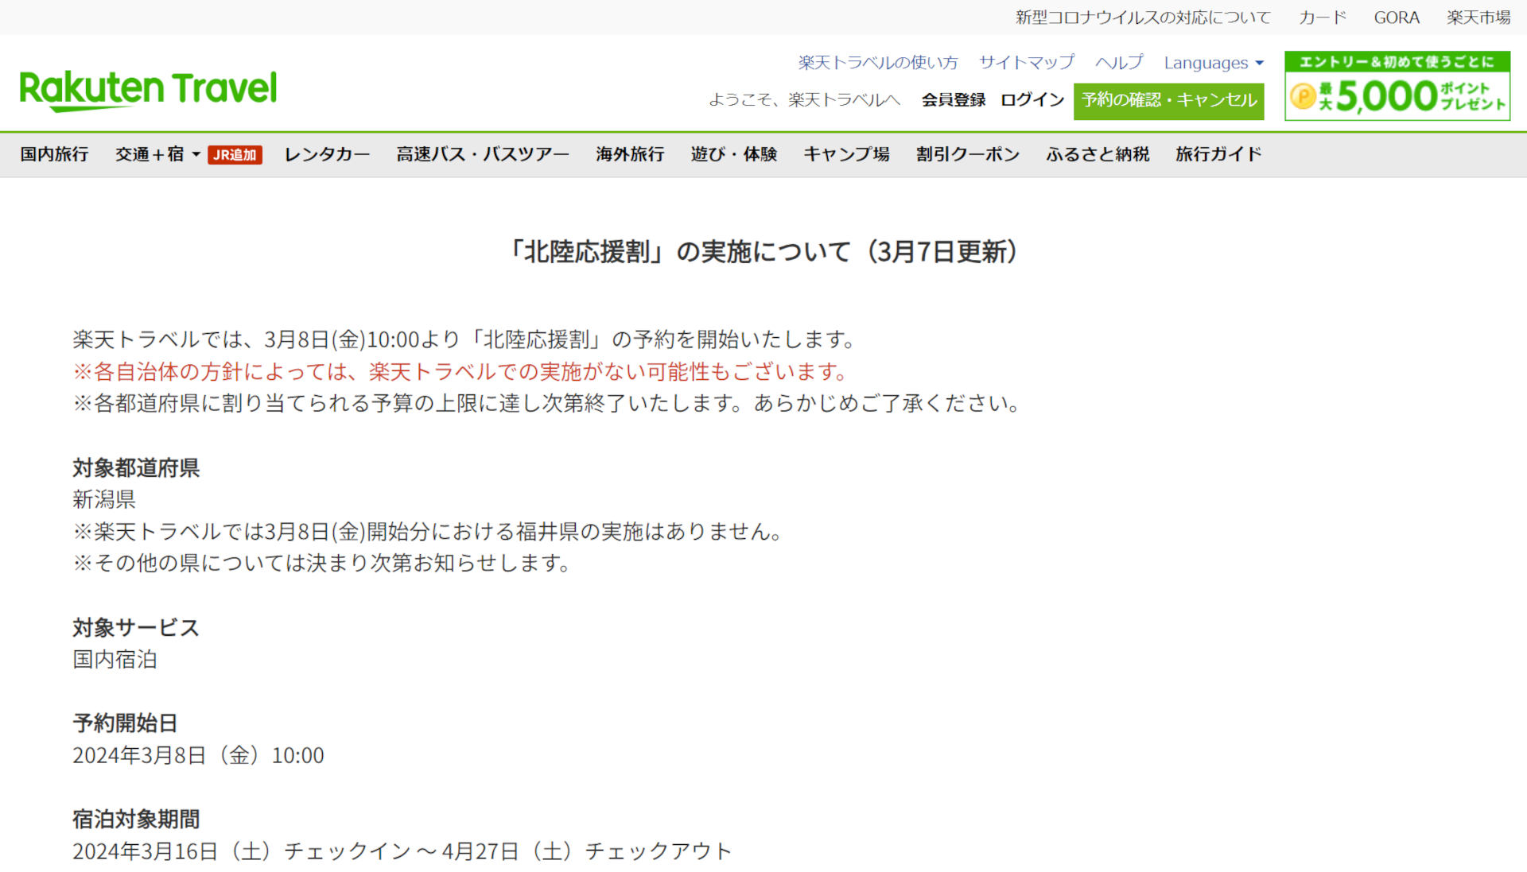
Task: Click the line その他の県については決まり次第
Action: point(324,564)
